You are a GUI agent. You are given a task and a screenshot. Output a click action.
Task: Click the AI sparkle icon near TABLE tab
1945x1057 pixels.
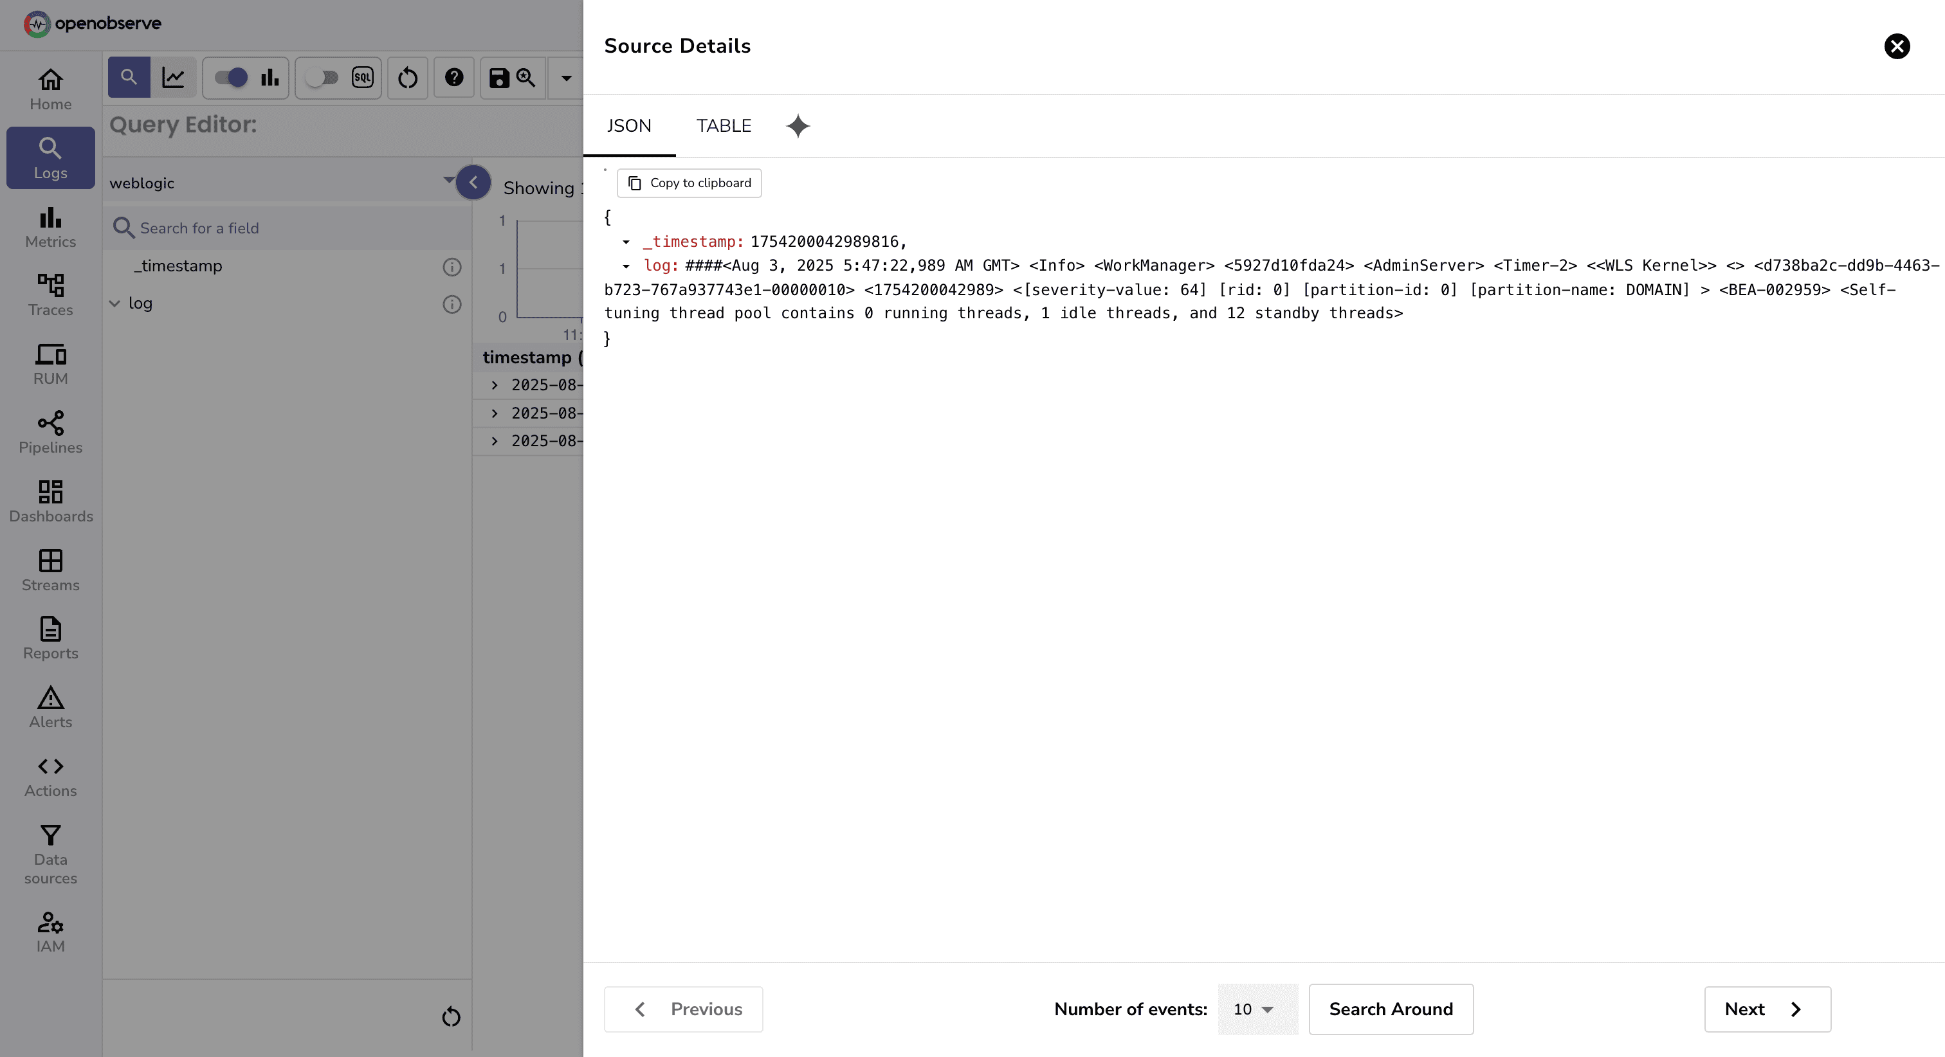(798, 126)
